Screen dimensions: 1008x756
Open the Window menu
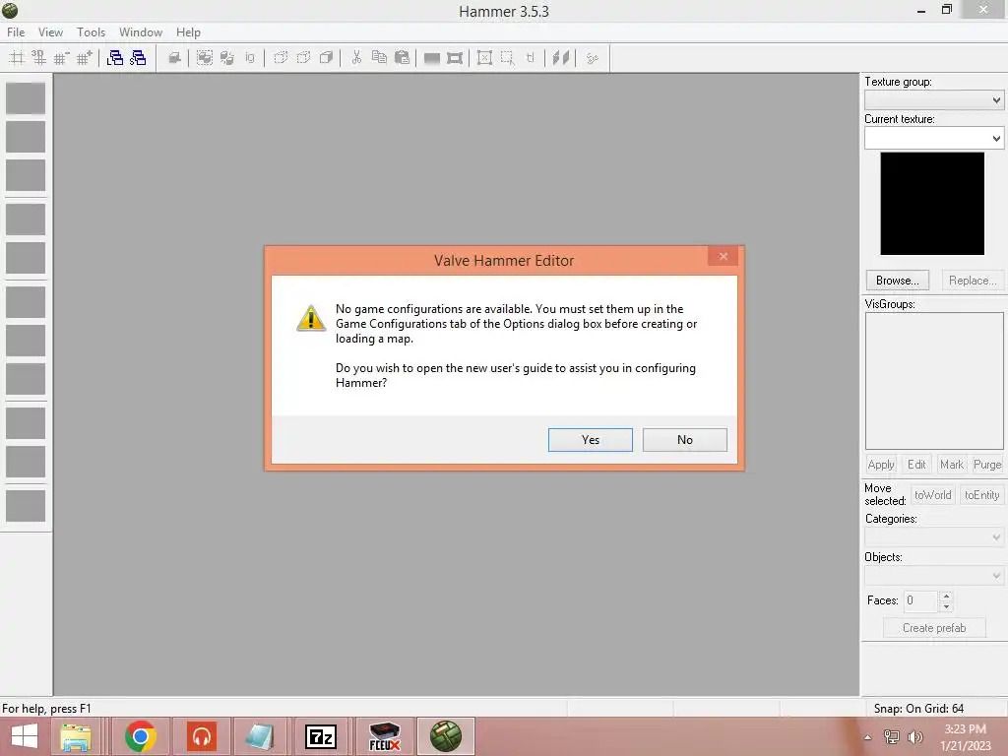pyautogui.click(x=140, y=32)
